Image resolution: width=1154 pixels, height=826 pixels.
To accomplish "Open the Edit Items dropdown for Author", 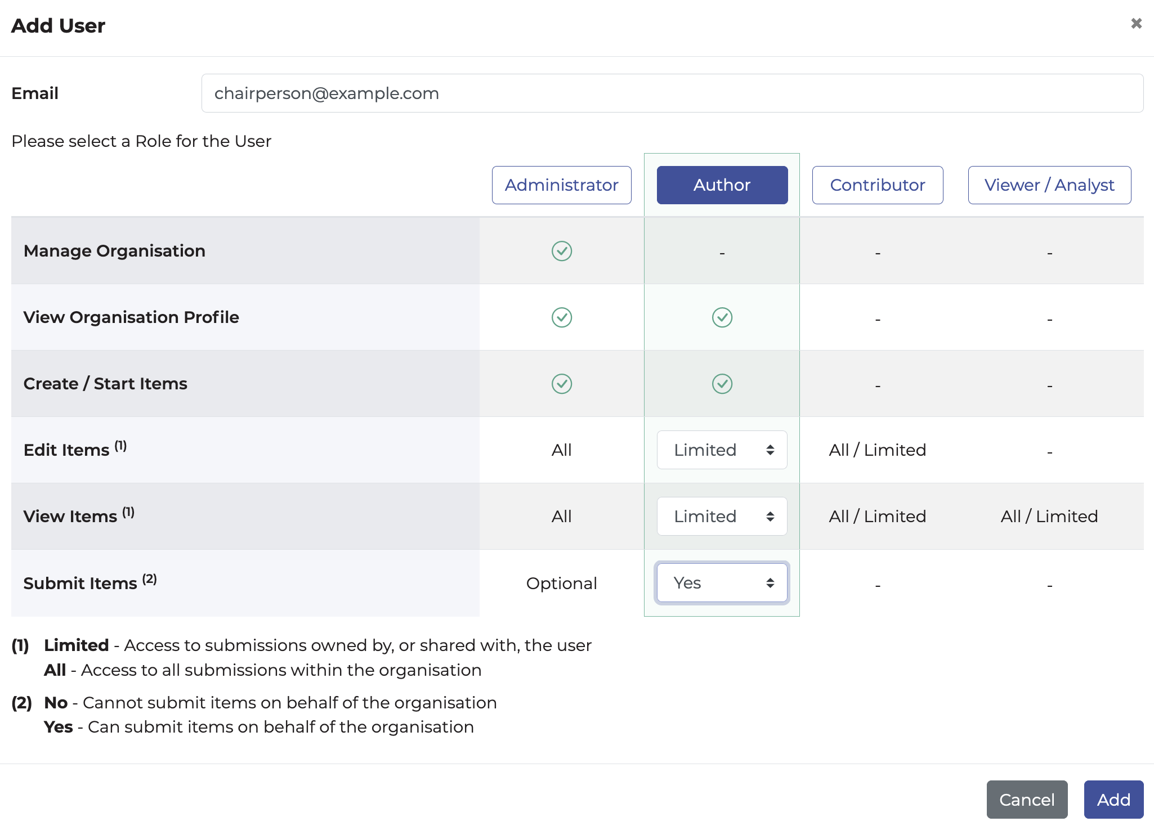I will coord(722,450).
